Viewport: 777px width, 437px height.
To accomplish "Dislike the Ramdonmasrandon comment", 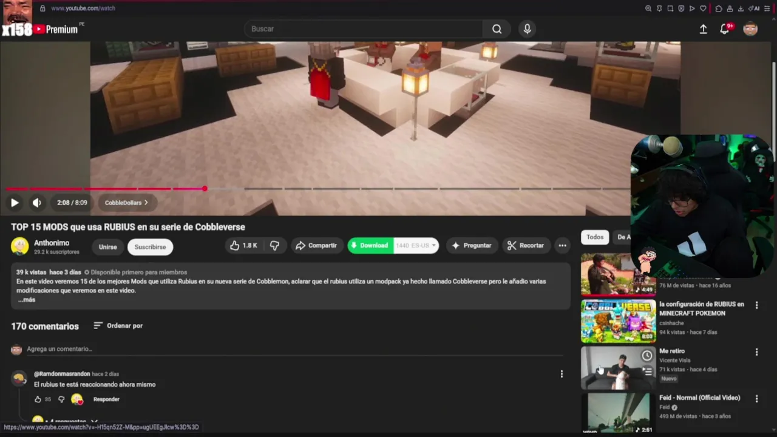I will [x=61, y=399].
